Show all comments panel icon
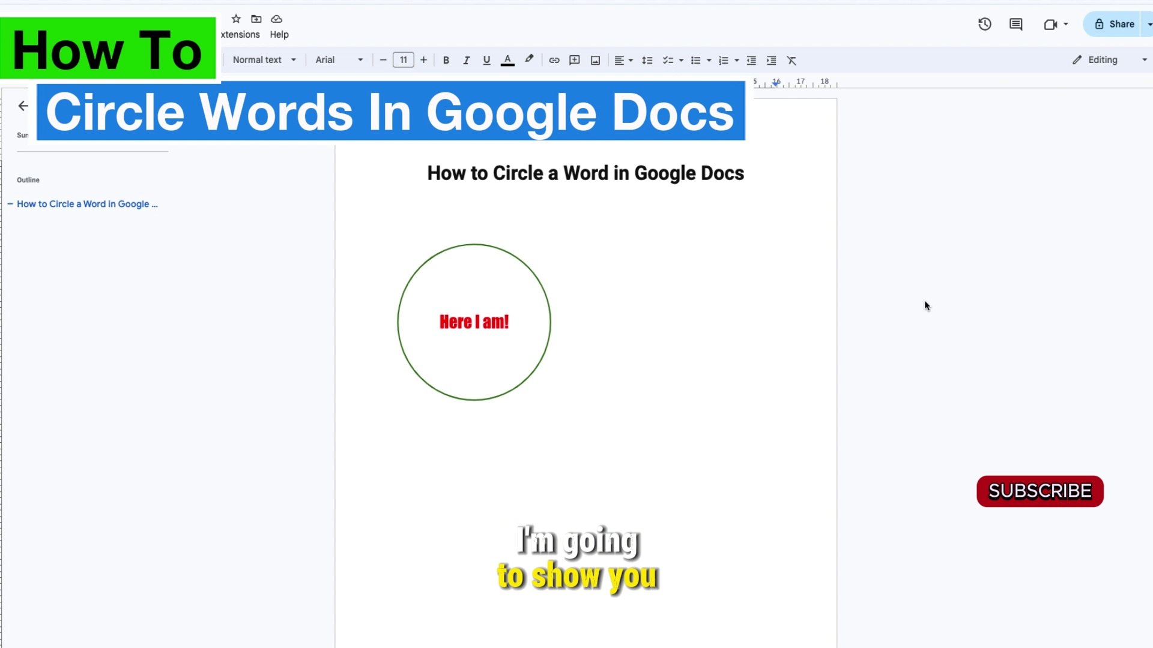 pos(1015,24)
